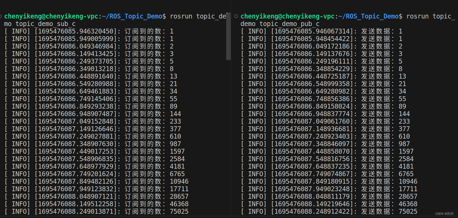This screenshot has height=218, width=458.
Task: Click publisher line with timestamp 1695476086.249196111
Action: click(322, 61)
